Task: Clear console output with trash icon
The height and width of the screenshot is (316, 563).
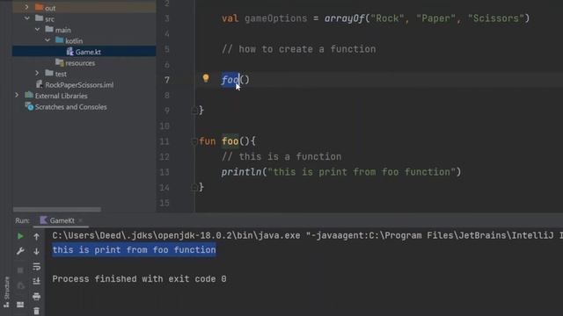Action: 36,311
